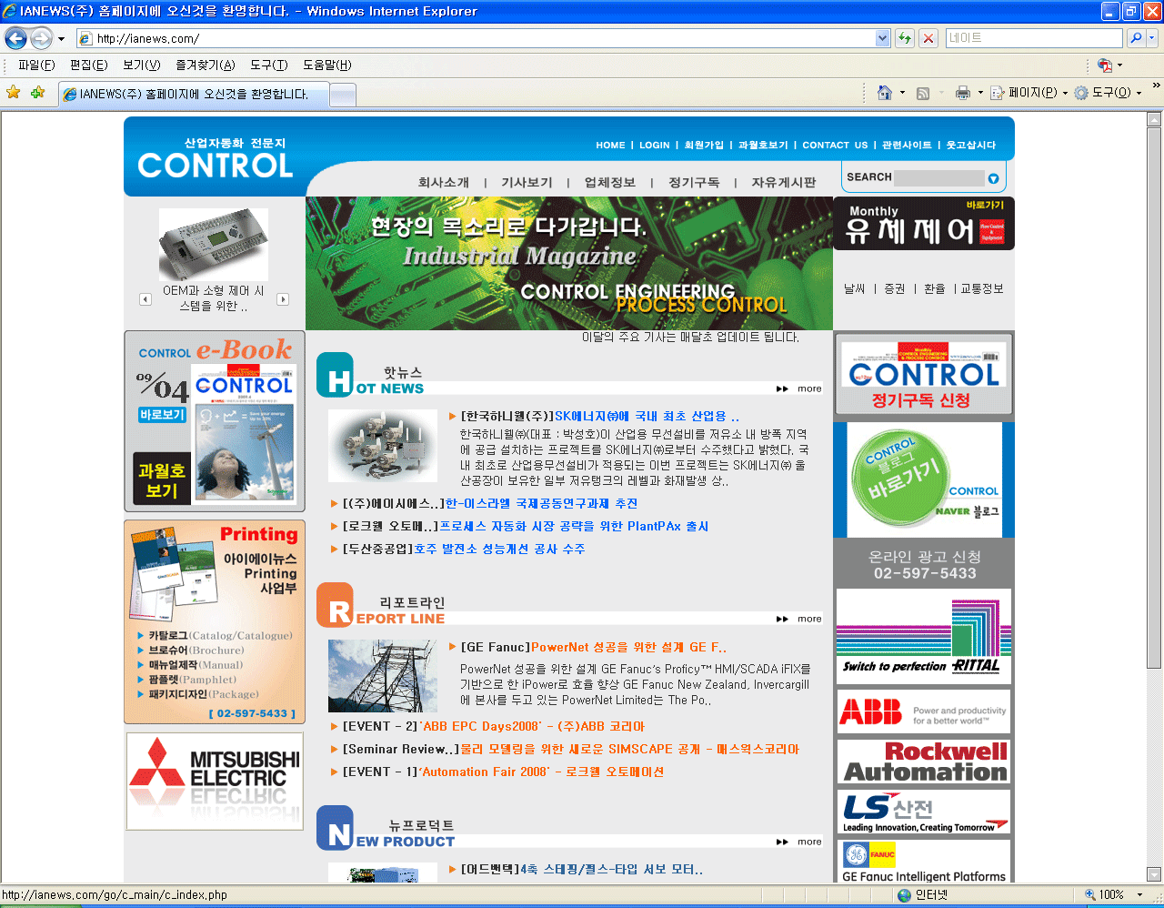1164x908 pixels.
Task: Go forward with the browser Forward arrow
Action: [x=41, y=38]
